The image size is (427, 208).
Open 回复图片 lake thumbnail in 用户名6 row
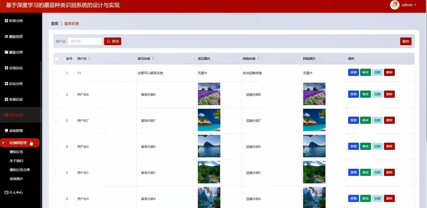tap(314, 146)
